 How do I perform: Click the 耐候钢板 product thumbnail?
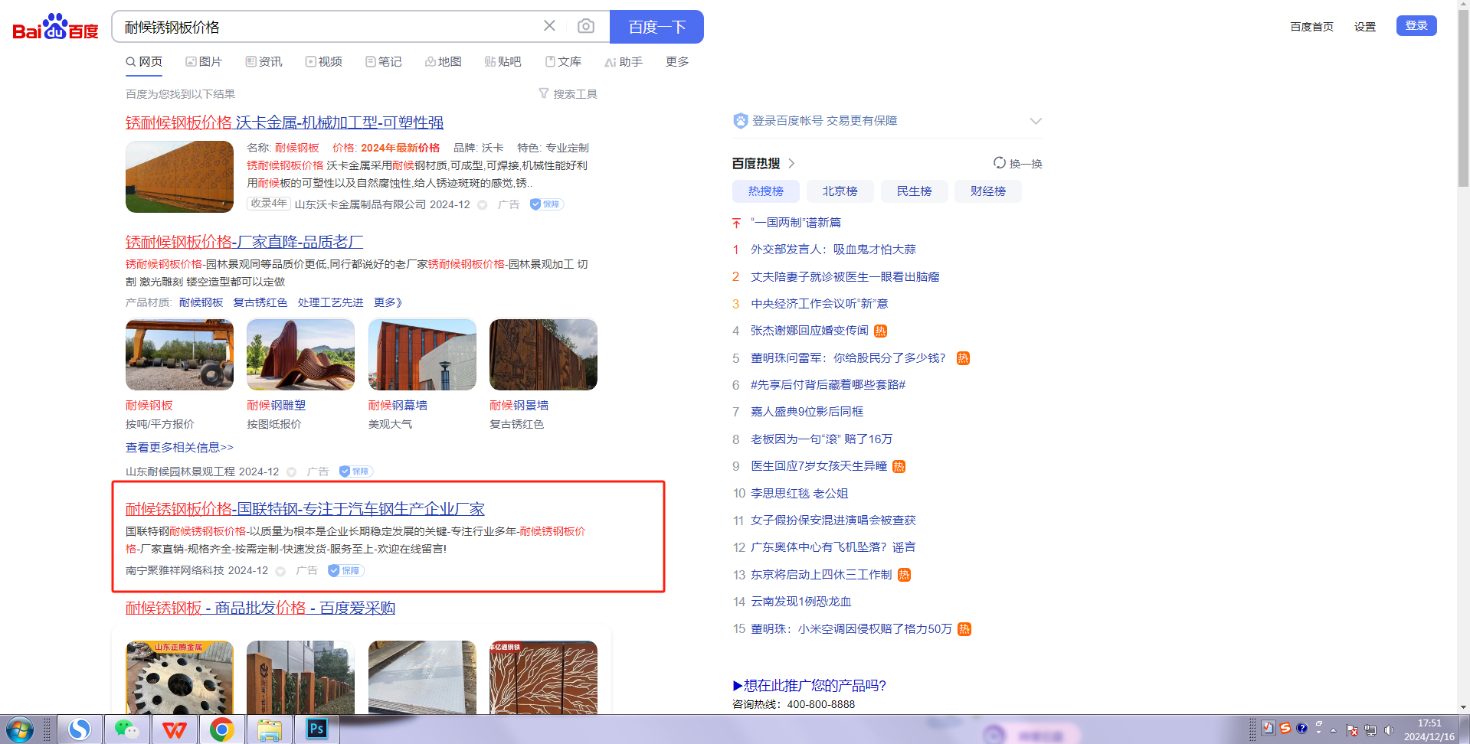click(179, 354)
